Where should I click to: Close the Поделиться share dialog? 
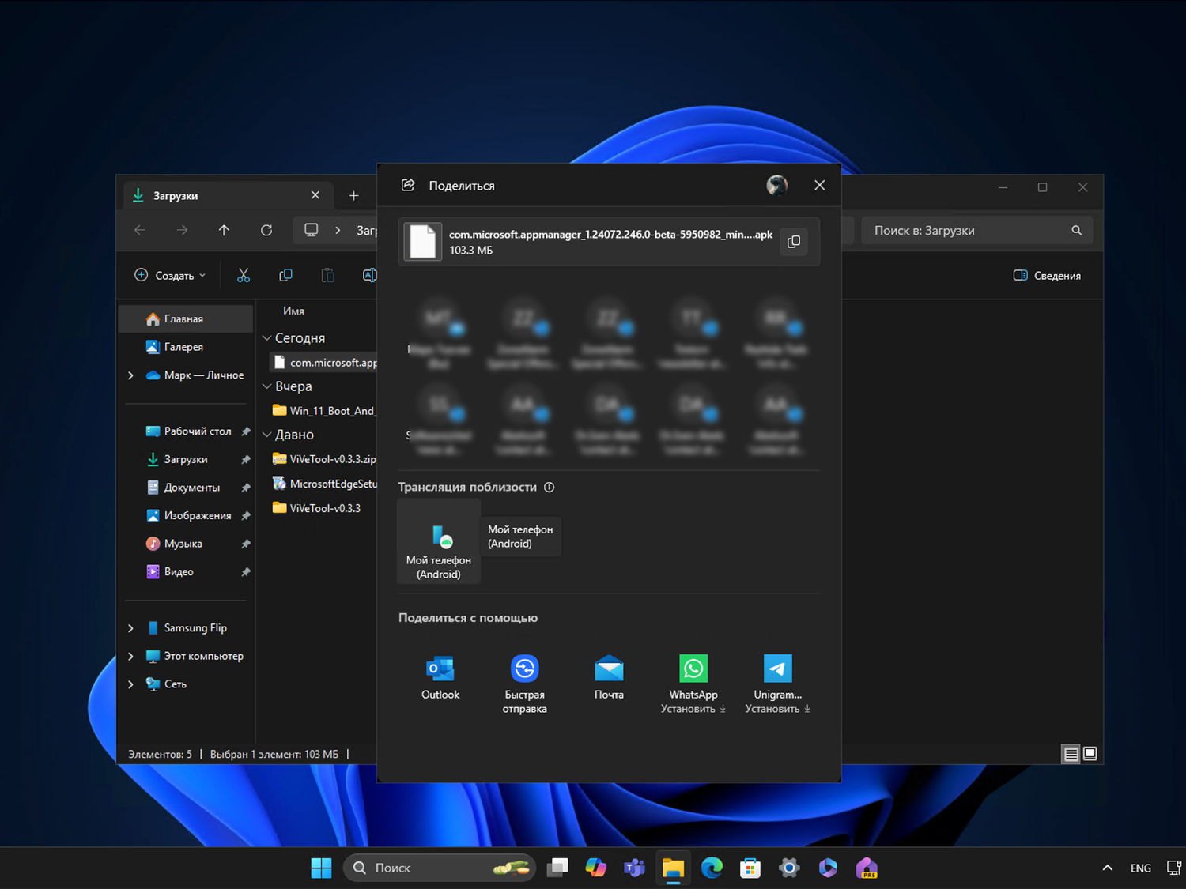(819, 185)
